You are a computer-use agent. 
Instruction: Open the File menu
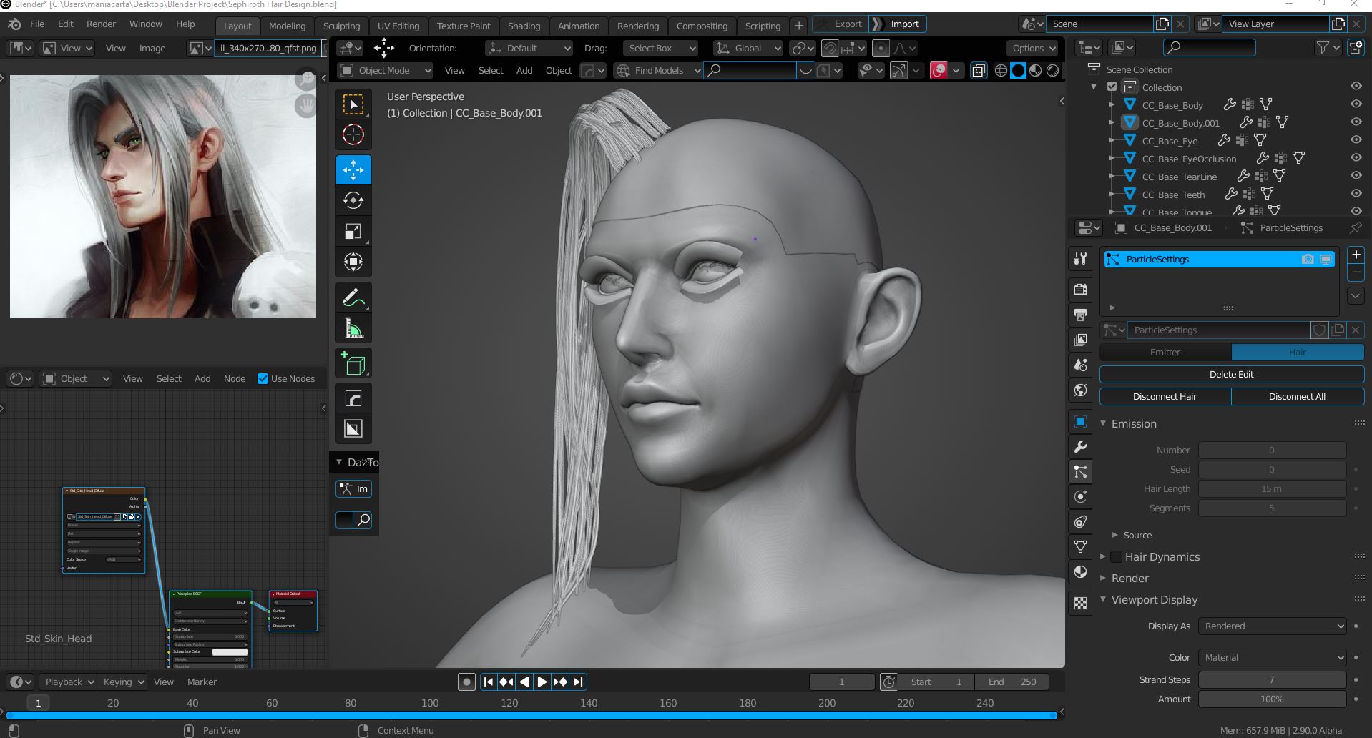pyautogui.click(x=37, y=24)
